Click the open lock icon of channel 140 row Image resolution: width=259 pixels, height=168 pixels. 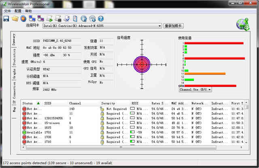102,109
